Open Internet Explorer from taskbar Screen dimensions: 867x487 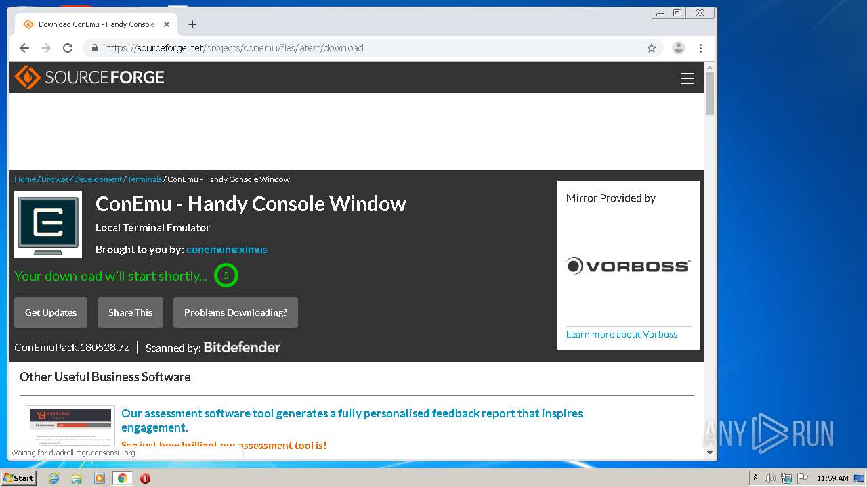click(54, 478)
